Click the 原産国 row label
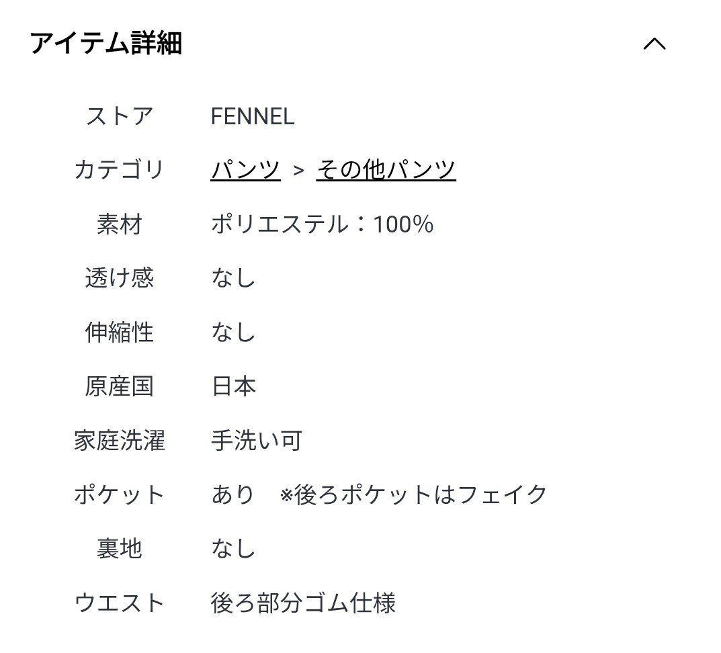This screenshot has width=721, height=653. 120,387
